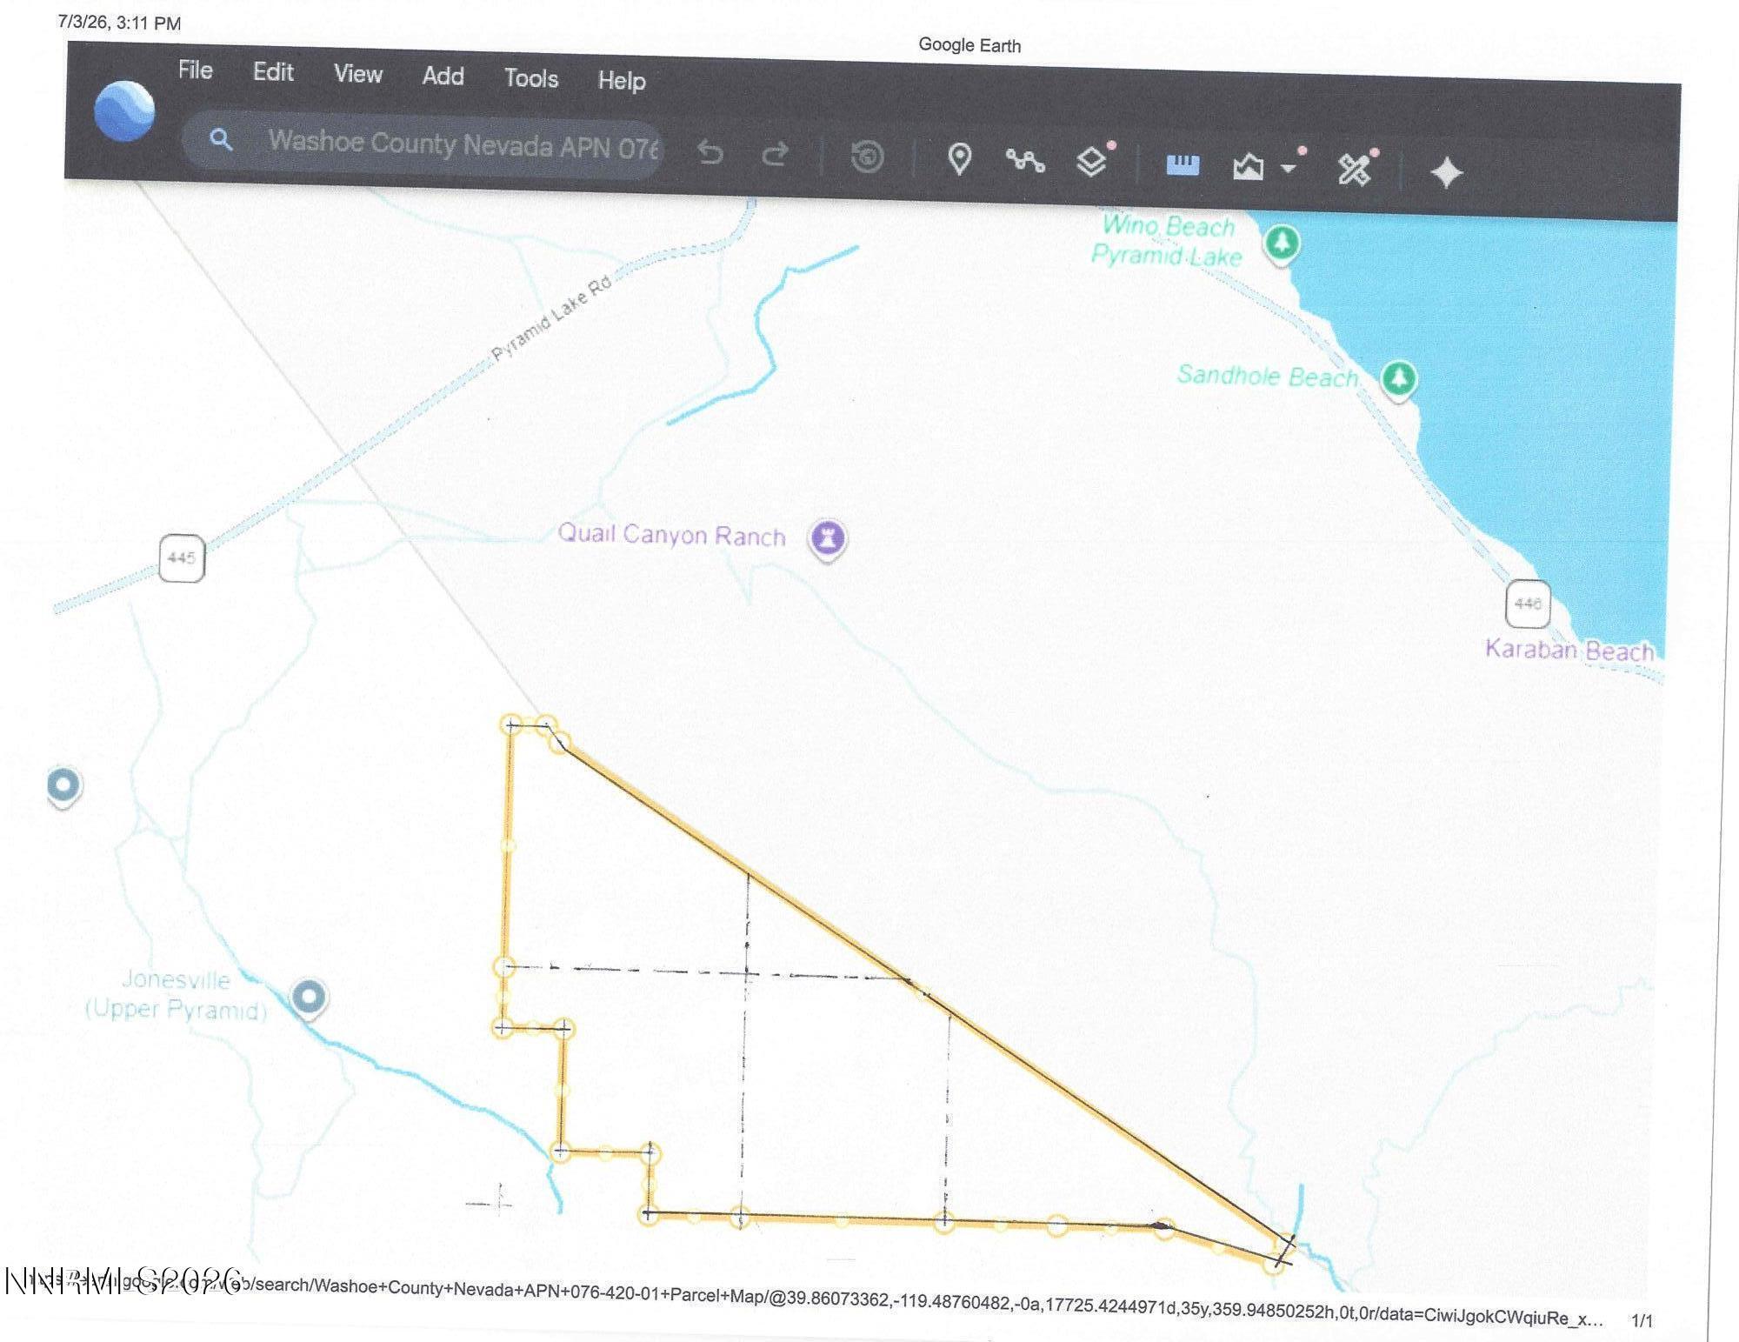Screen dimensions: 1739x1342
Task: Select the draw path or polygon tool
Action: point(1025,160)
